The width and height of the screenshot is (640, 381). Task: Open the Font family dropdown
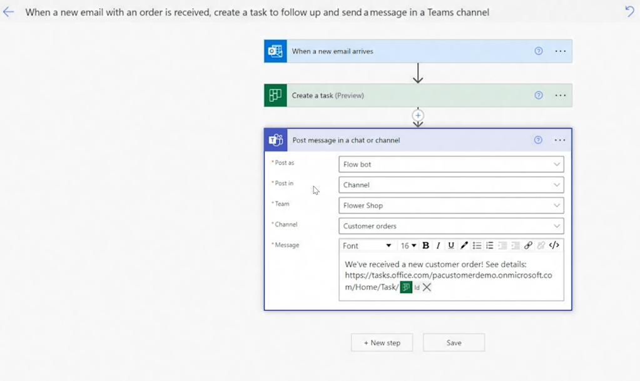click(x=367, y=246)
